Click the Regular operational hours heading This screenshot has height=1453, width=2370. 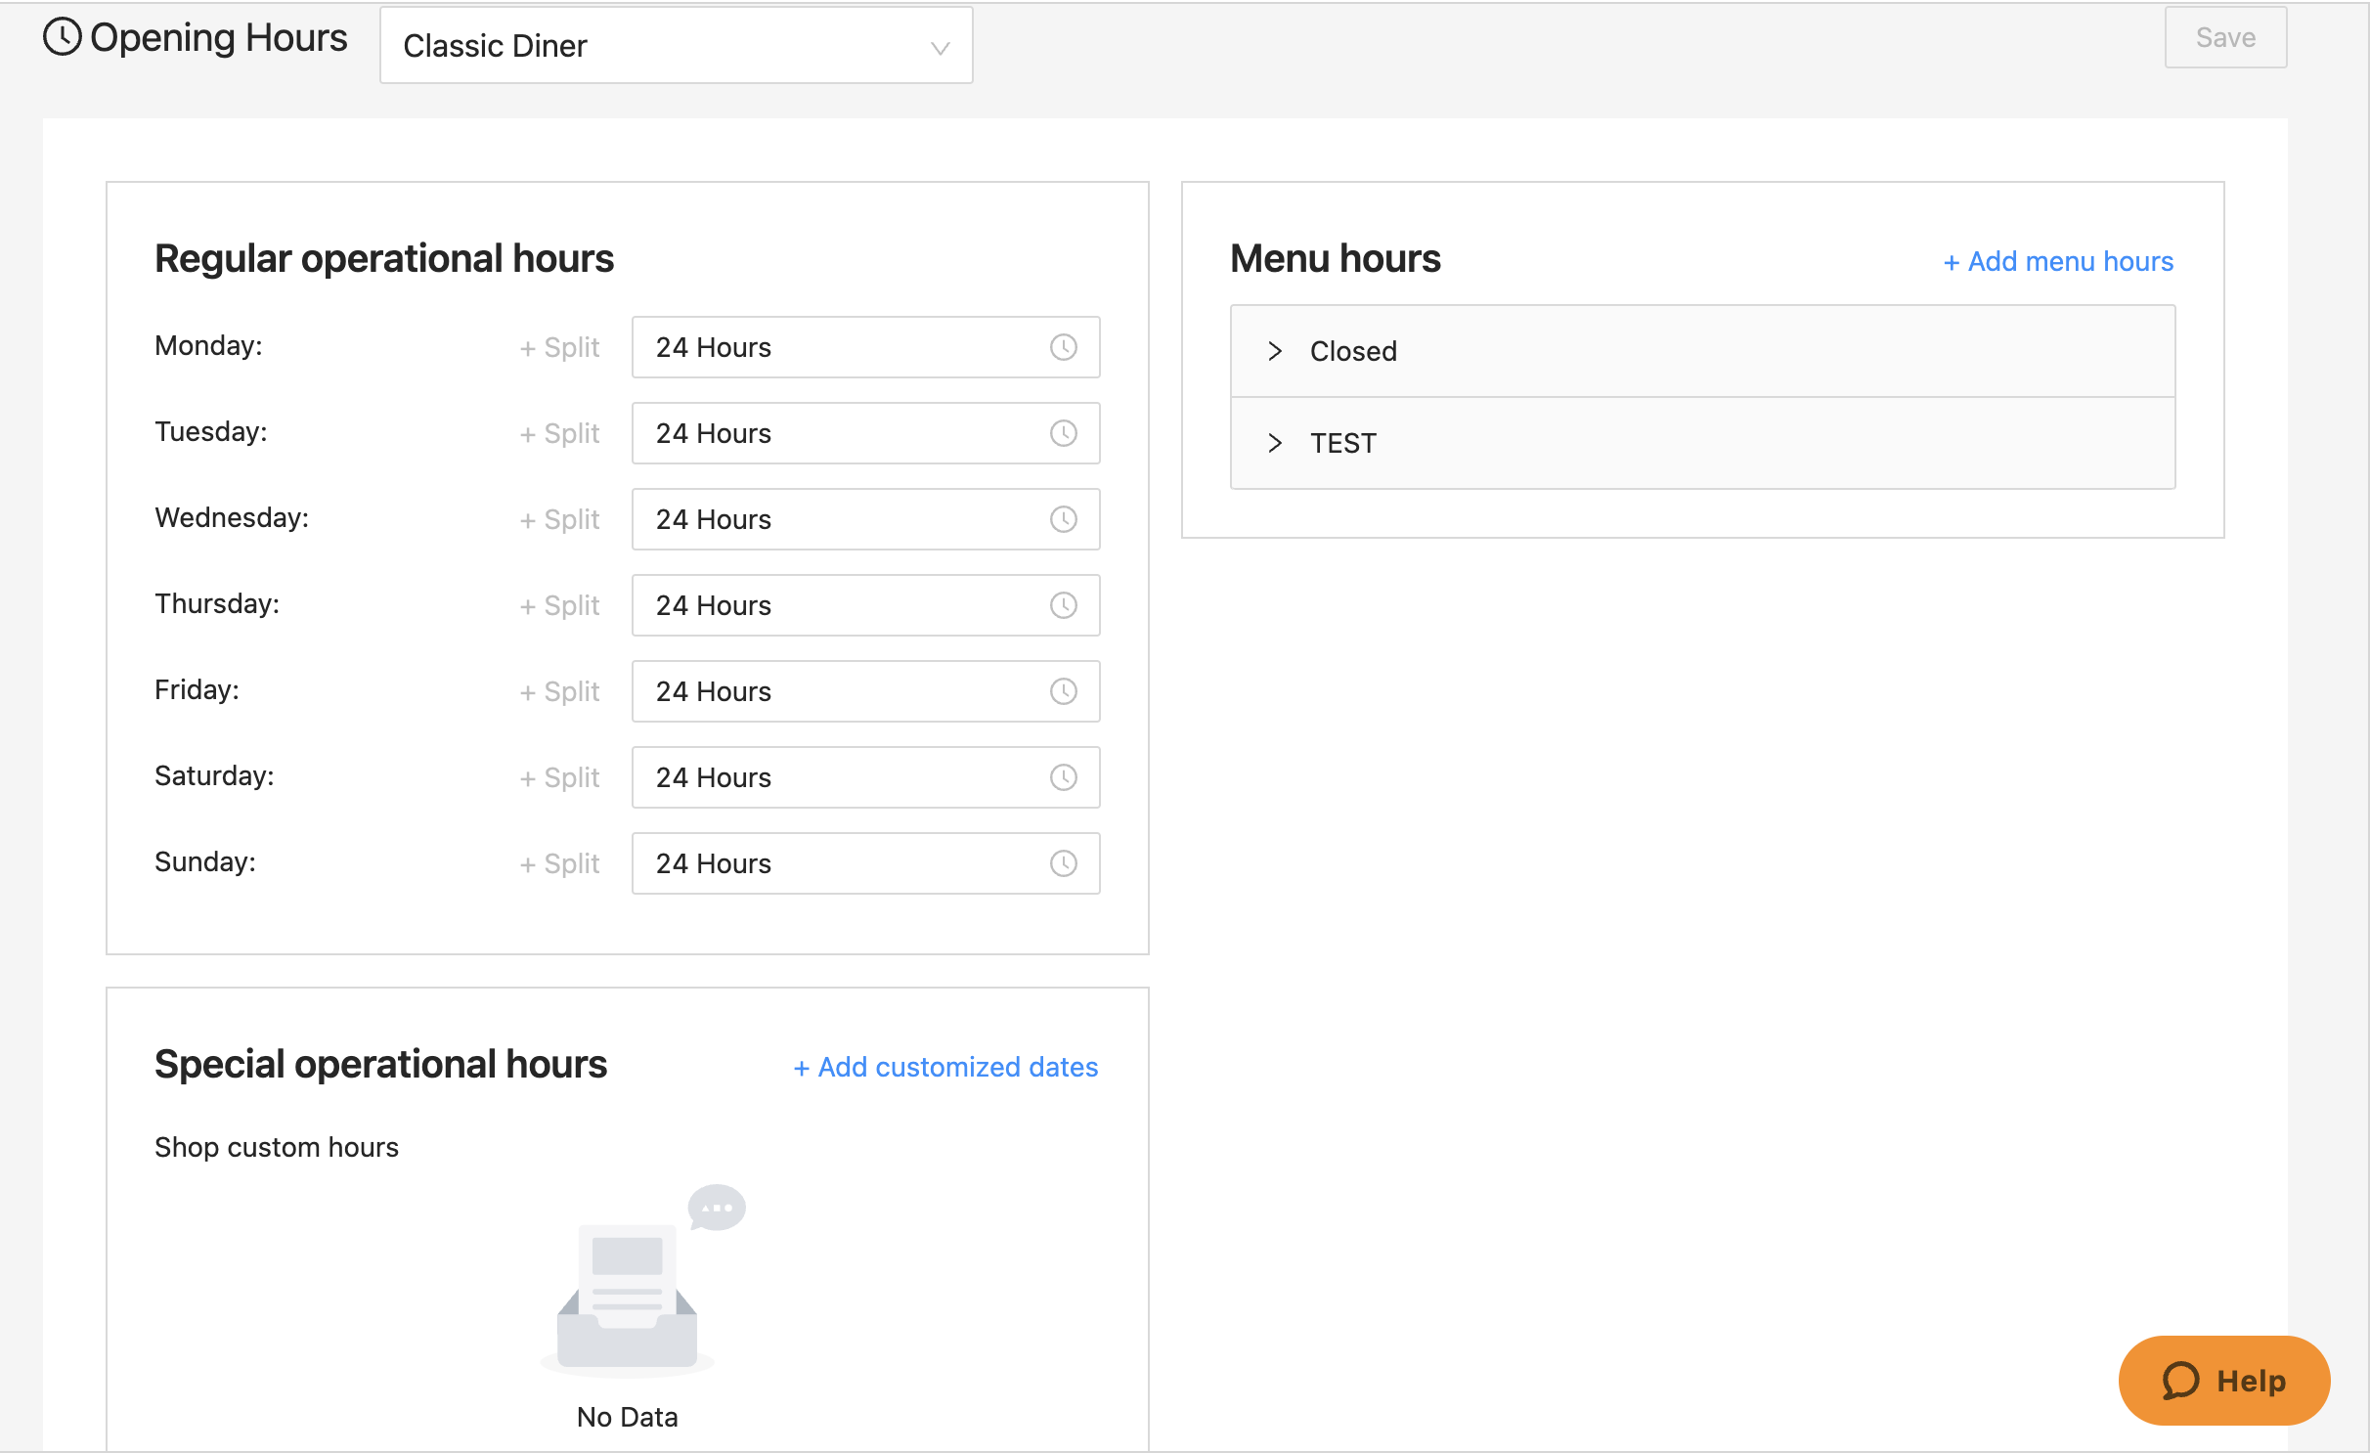pos(384,259)
